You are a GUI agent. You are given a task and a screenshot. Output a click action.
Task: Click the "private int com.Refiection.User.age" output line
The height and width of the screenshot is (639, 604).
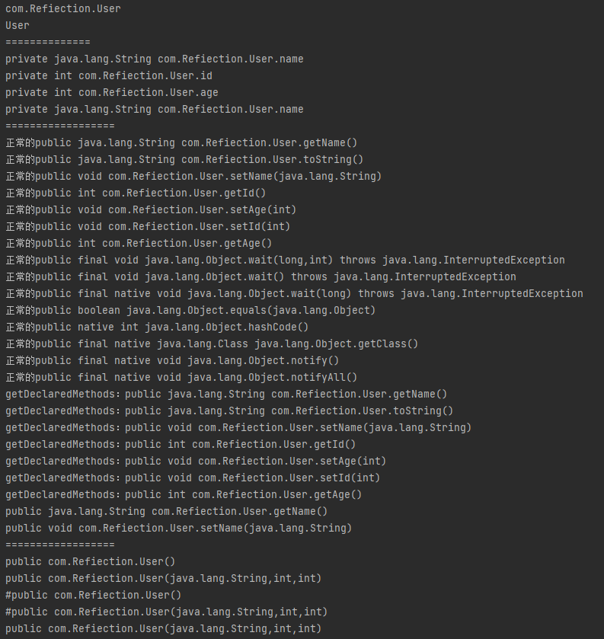pyautogui.click(x=112, y=92)
